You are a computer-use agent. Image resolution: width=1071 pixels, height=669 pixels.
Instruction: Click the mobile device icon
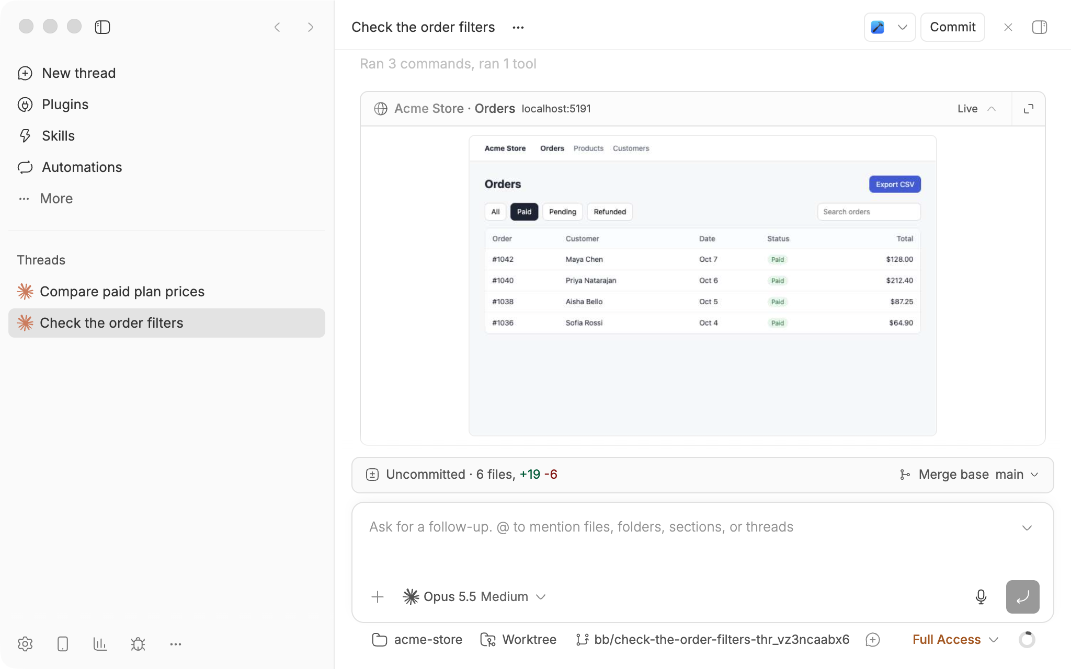[x=63, y=644]
